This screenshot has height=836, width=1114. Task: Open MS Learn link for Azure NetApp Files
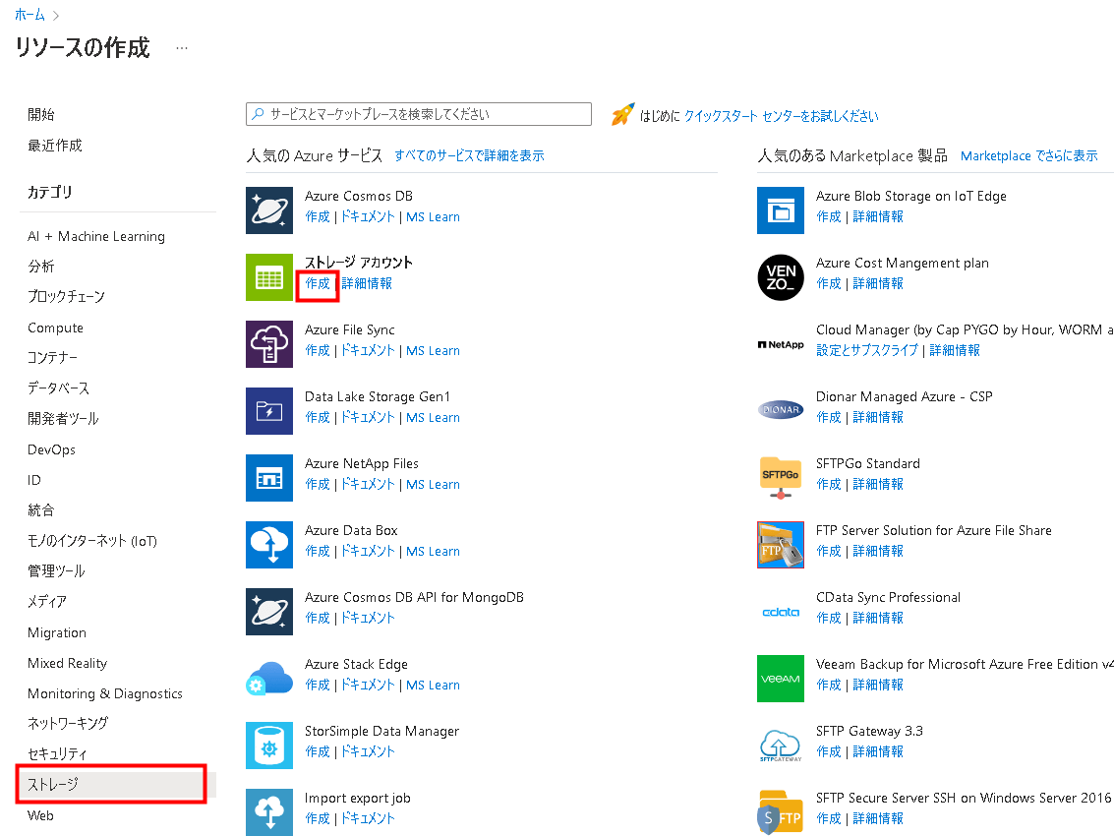(433, 484)
